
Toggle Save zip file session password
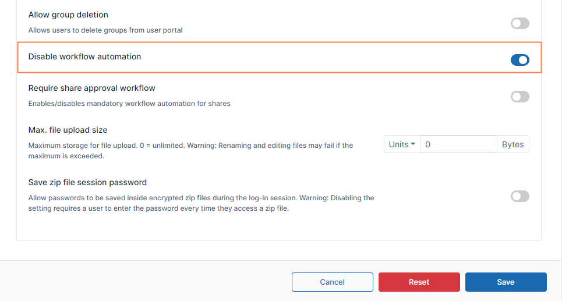(x=519, y=196)
